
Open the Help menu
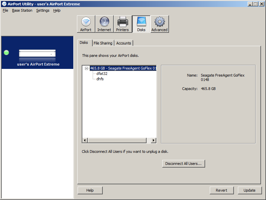(57, 10)
